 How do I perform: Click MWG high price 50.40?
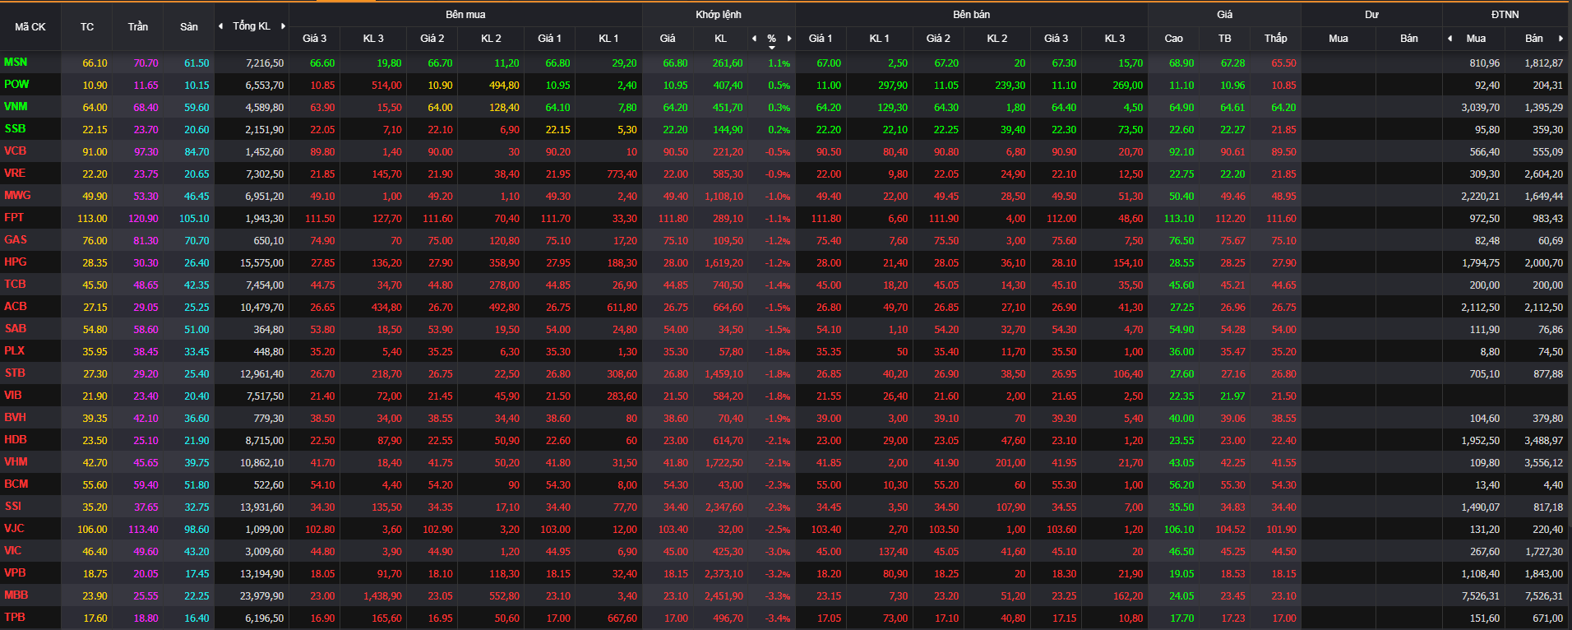(1181, 197)
